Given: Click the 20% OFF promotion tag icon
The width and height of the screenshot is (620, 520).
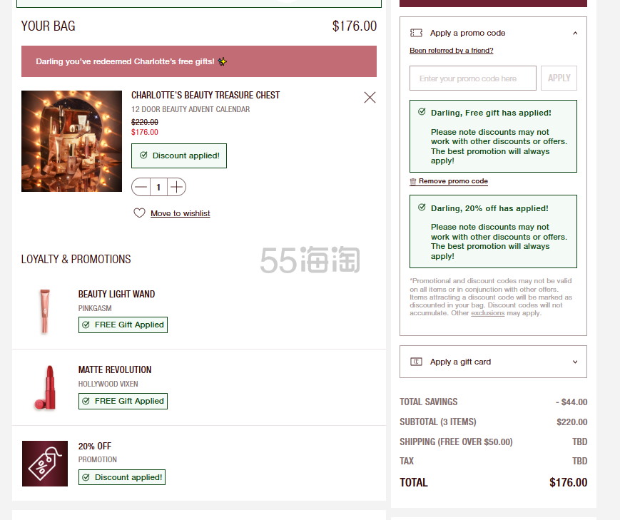Looking at the screenshot, I should coord(45,464).
